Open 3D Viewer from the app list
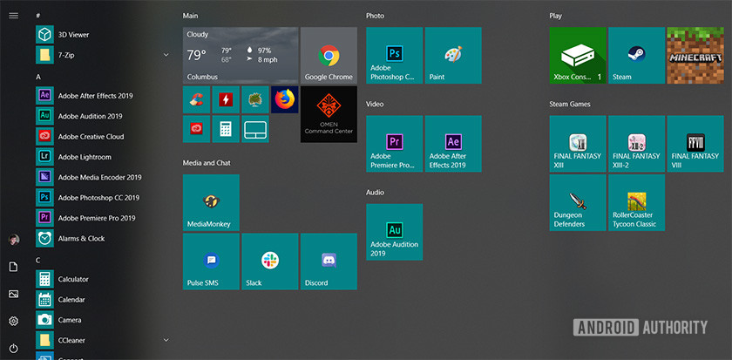Screen dimensions: 732x360 click(103, 35)
